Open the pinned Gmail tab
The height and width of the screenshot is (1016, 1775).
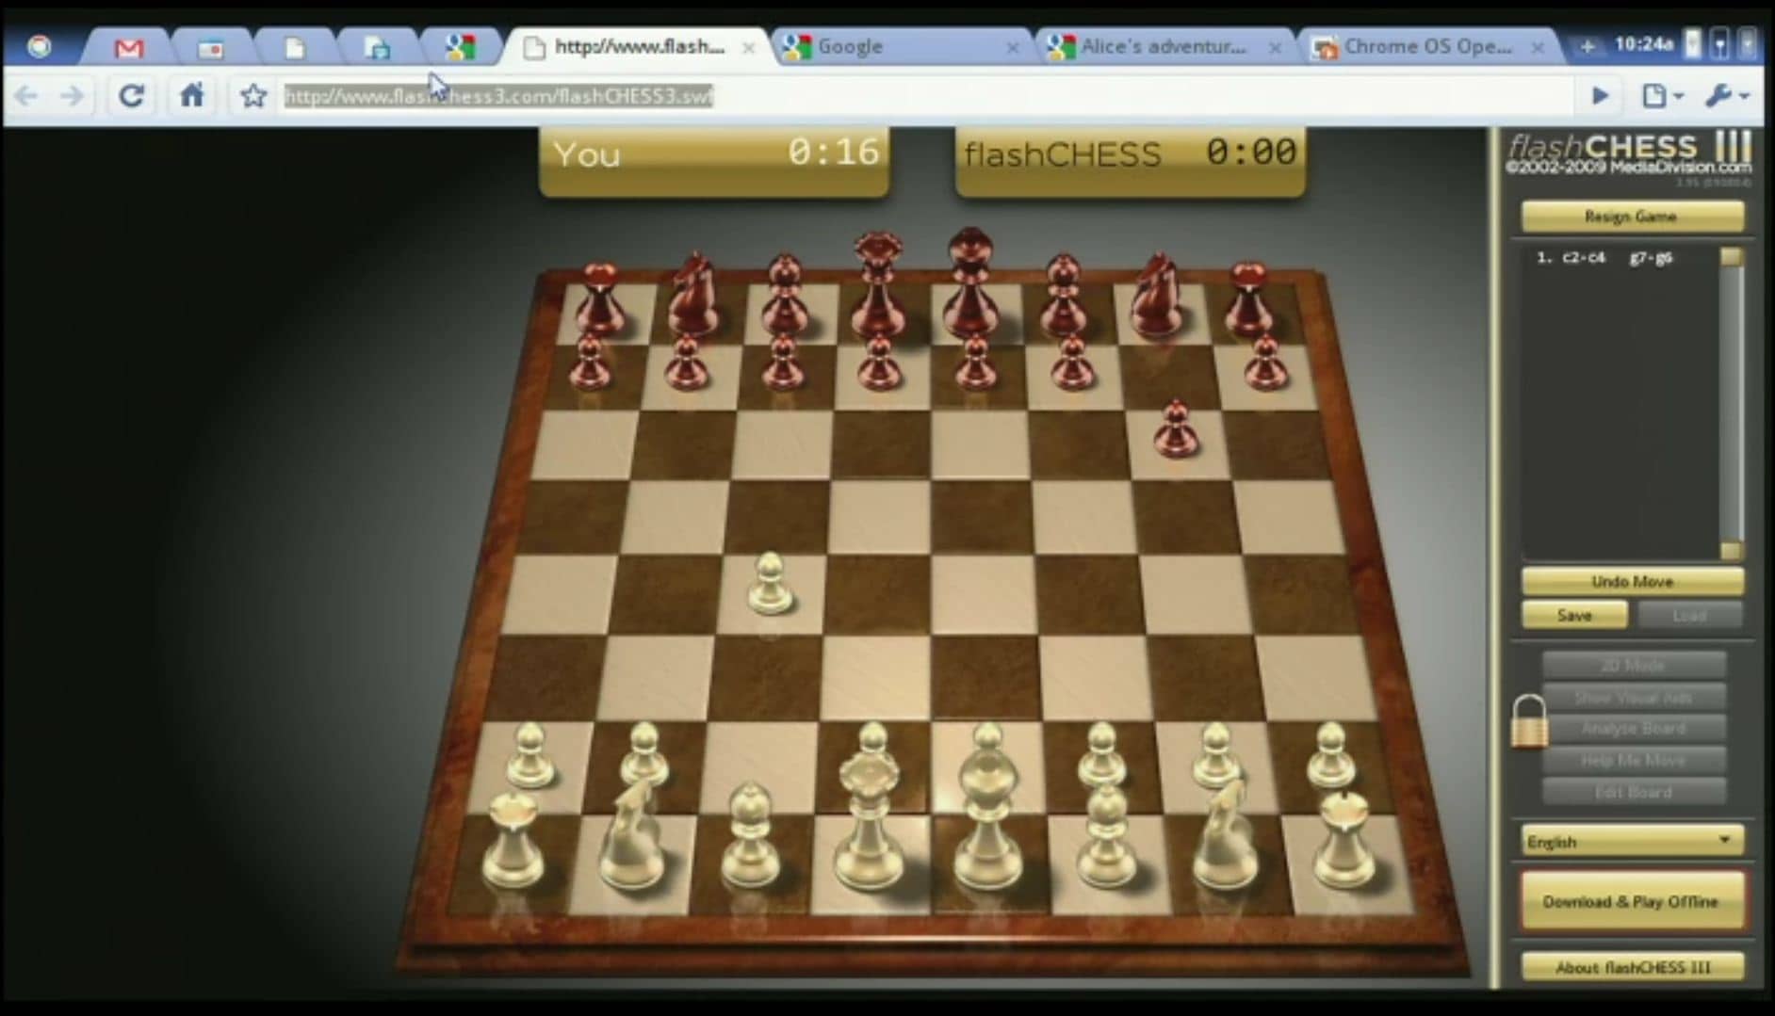(129, 47)
